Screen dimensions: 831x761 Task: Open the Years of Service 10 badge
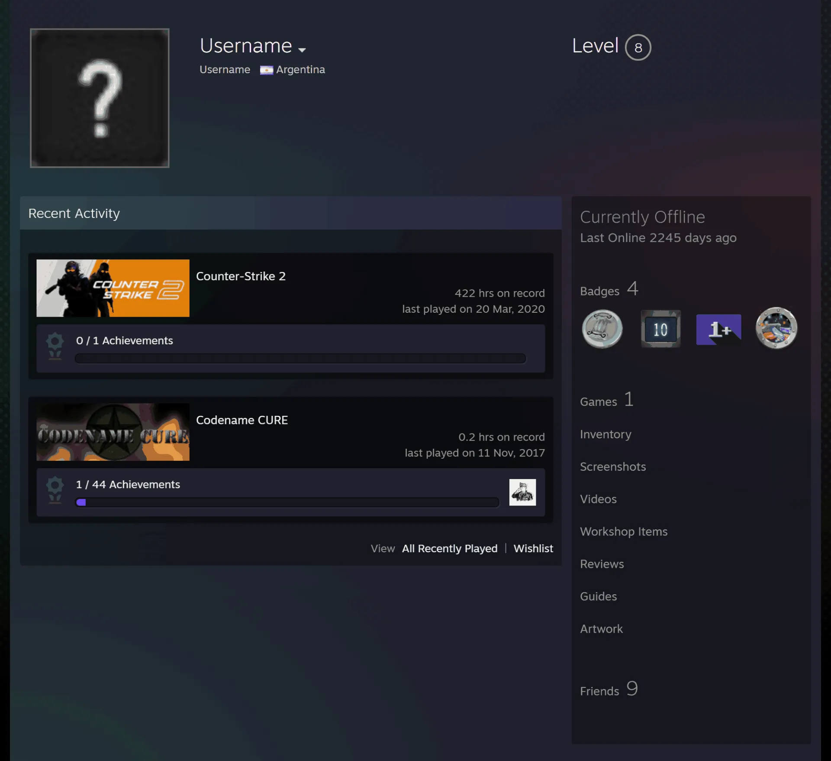660,329
